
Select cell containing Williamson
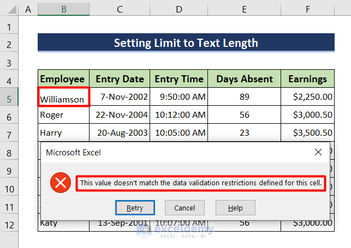(x=63, y=97)
